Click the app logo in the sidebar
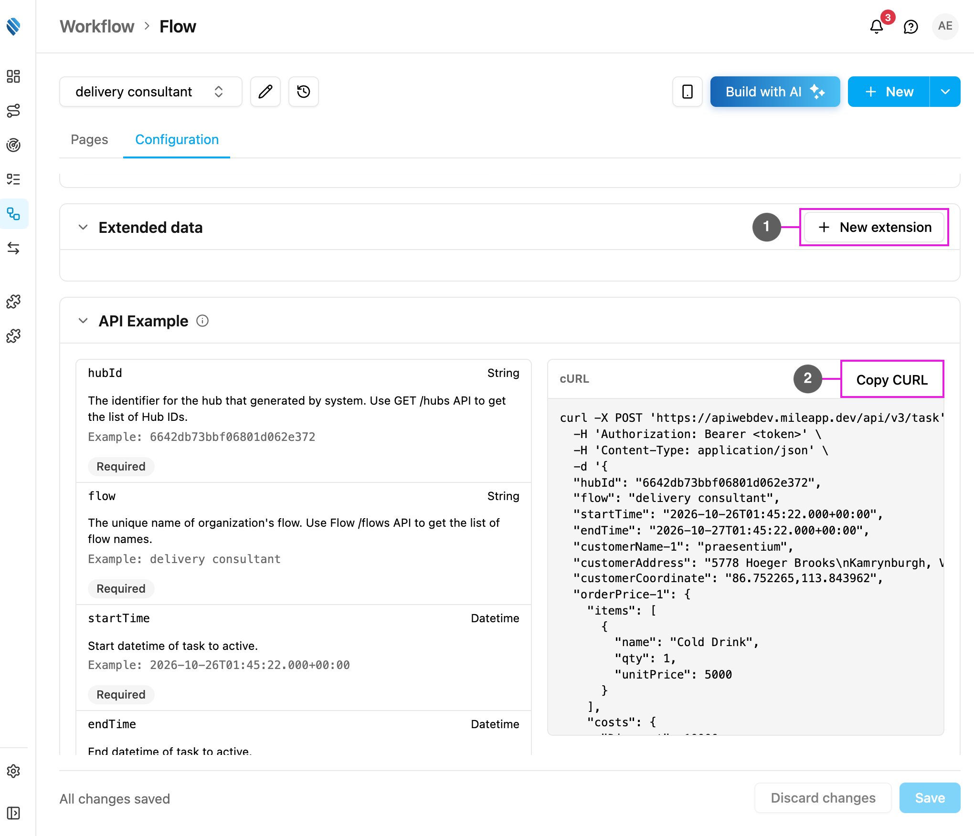This screenshot has height=836, width=974. click(13, 27)
